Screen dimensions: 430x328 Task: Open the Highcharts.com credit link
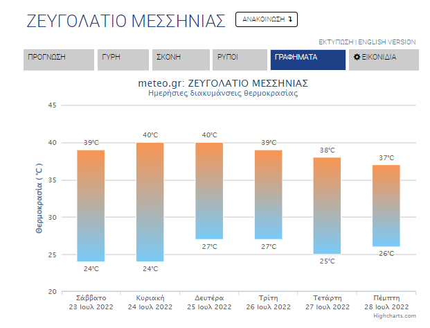pyautogui.click(x=395, y=316)
